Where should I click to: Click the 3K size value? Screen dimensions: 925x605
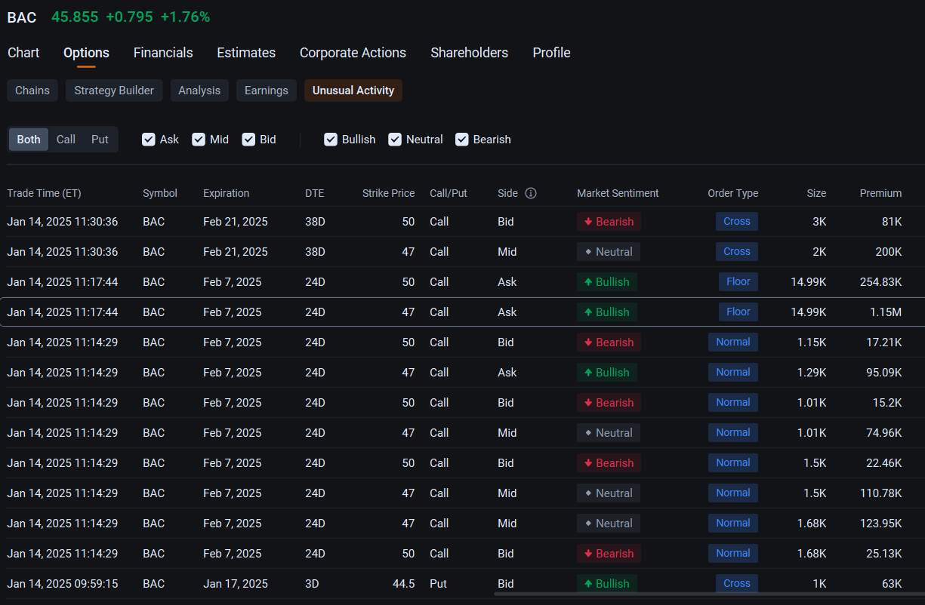[x=819, y=222]
